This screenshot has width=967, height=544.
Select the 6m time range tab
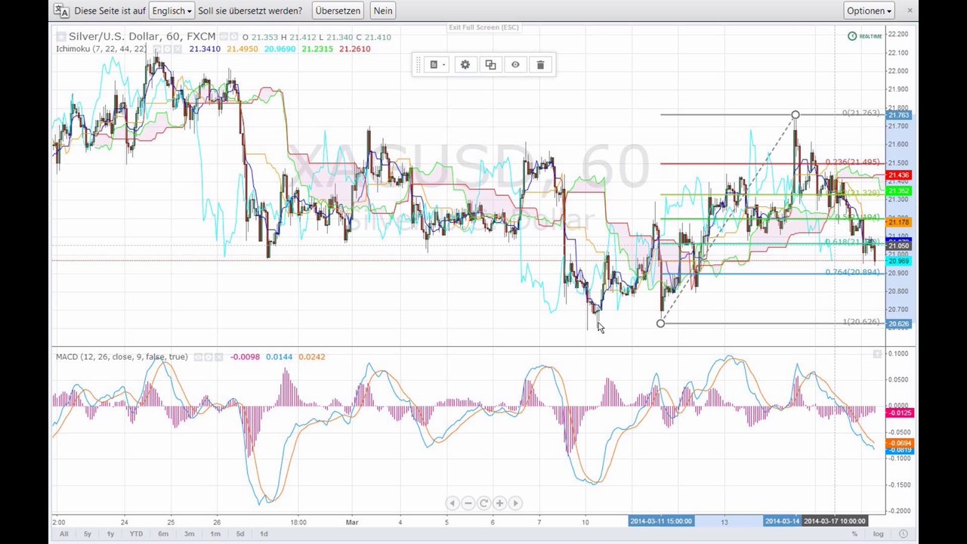click(163, 533)
